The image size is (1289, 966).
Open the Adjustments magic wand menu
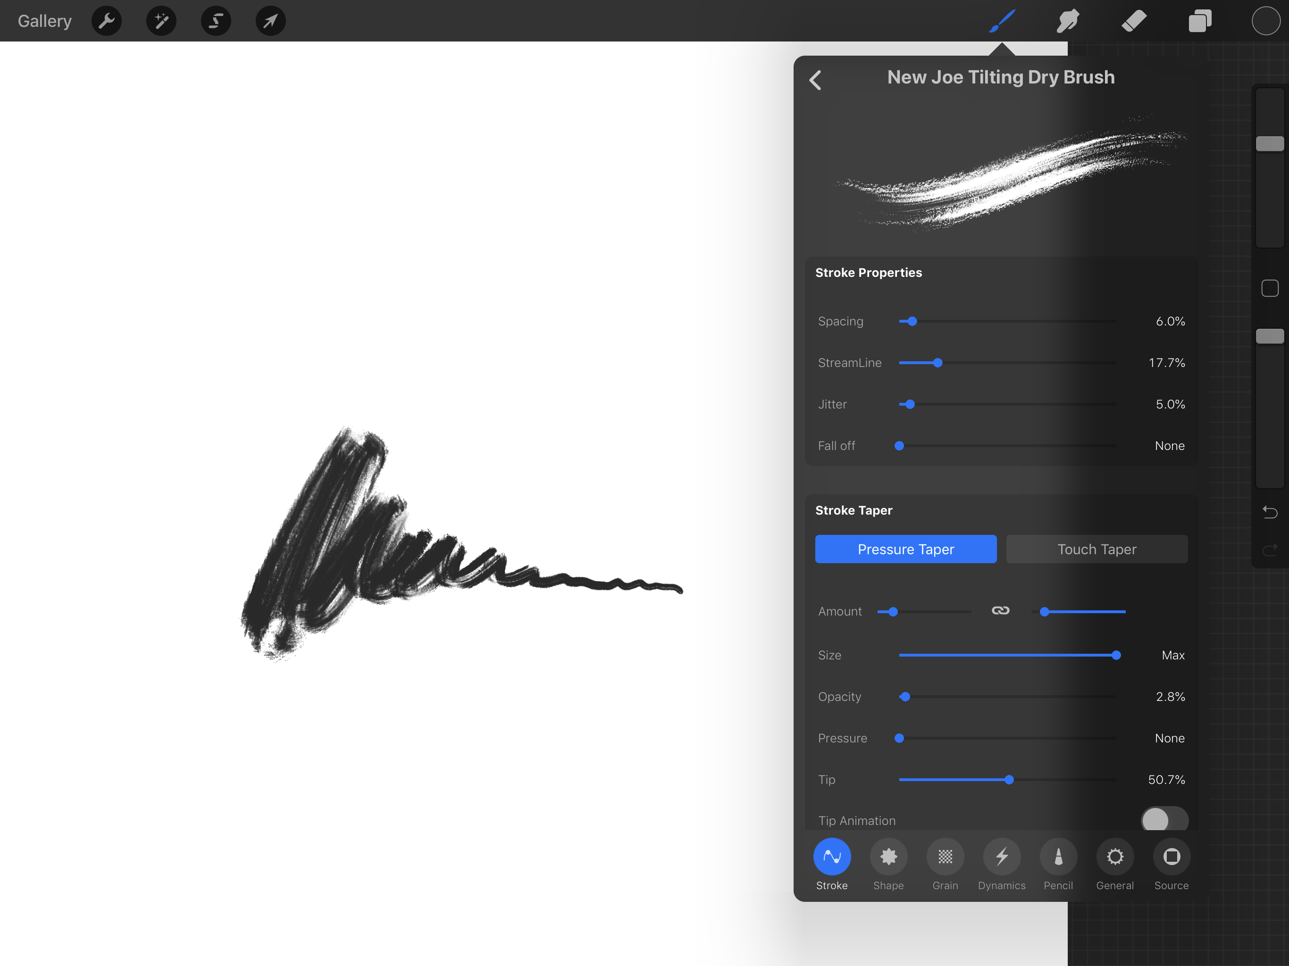161,21
